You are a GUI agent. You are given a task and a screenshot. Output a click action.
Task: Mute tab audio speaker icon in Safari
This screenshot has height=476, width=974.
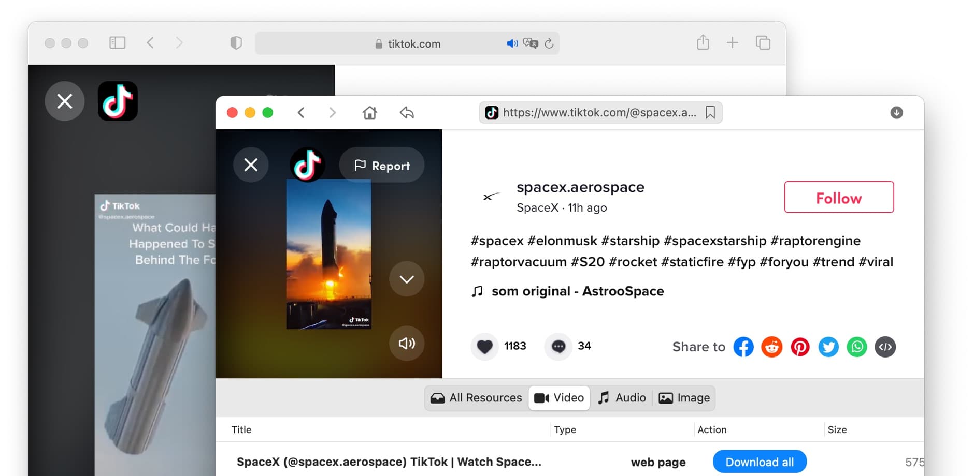pos(512,43)
